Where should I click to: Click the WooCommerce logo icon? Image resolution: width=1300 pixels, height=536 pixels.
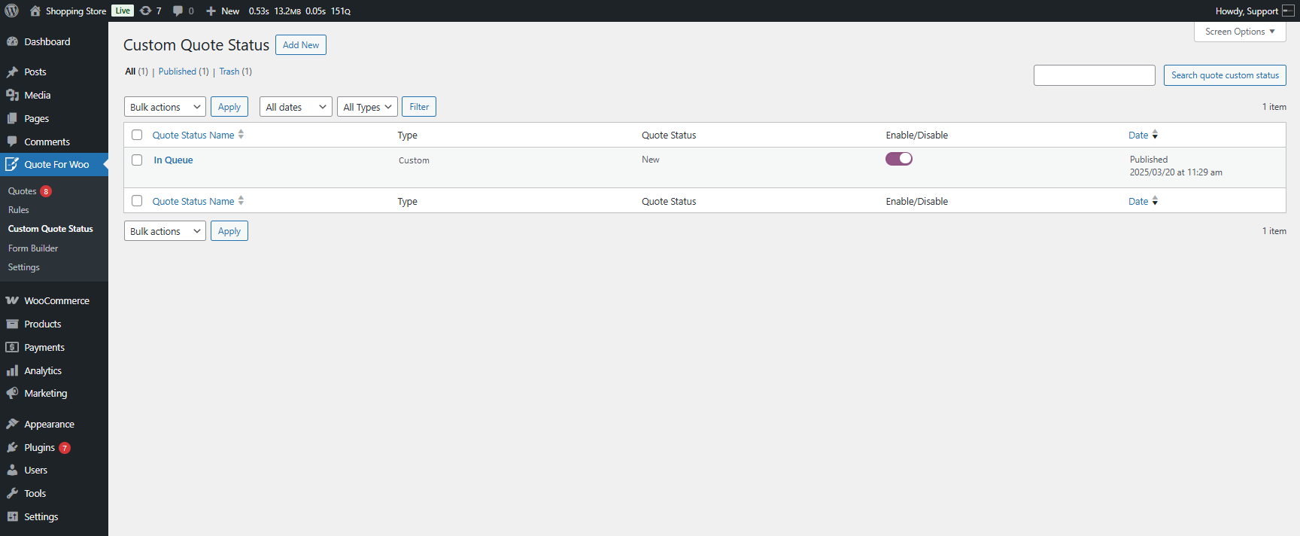coord(12,300)
